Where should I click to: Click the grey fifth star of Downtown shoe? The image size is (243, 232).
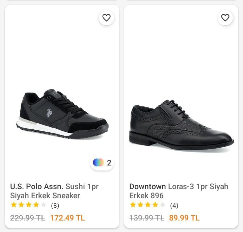(x=163, y=205)
